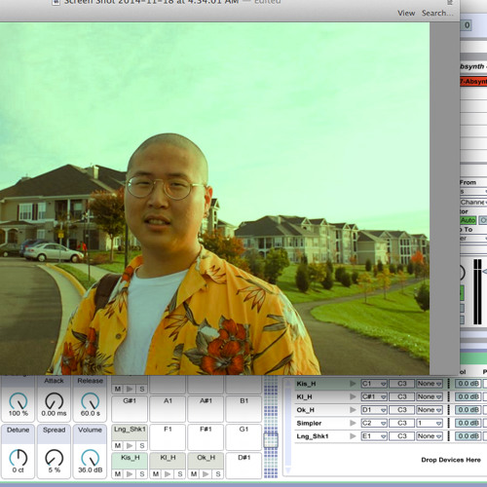Preview the Kis_H pad with its play icon
The height and width of the screenshot is (487, 487).
click(130, 474)
